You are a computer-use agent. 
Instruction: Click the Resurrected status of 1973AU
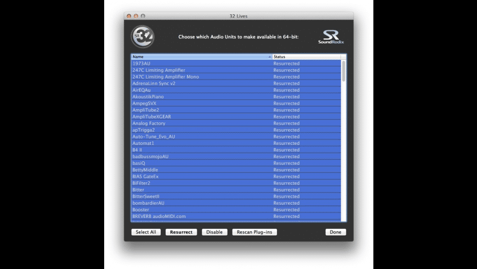286,63
